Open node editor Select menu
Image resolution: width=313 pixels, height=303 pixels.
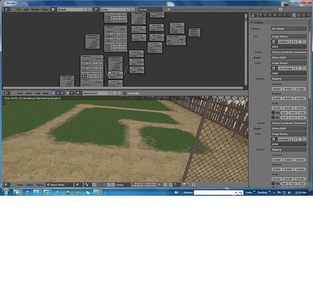pos(29,93)
